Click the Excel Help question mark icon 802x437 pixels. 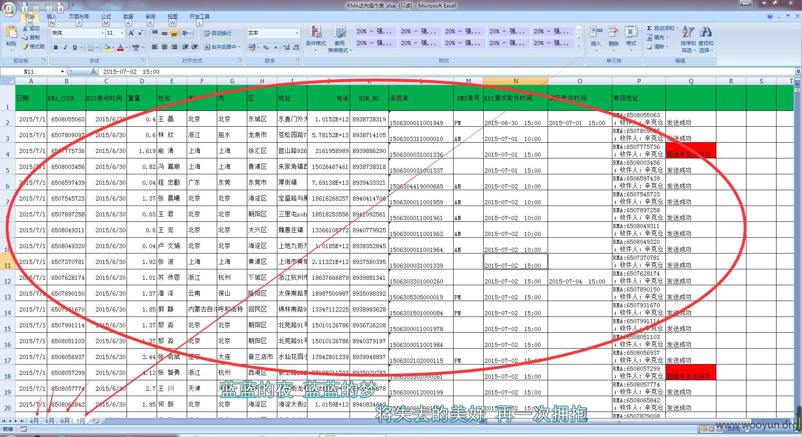(x=770, y=16)
